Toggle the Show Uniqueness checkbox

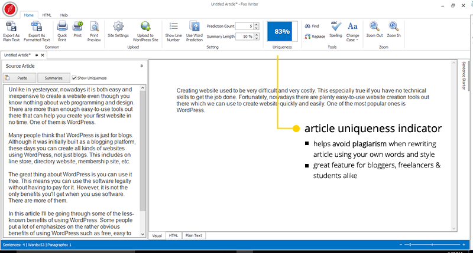pyautogui.click(x=74, y=78)
